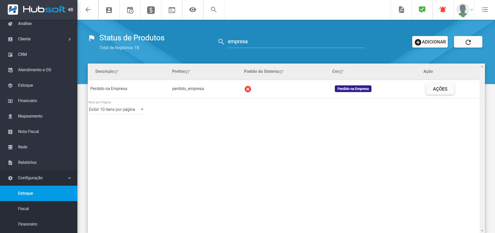Open Atendimento e OS in sidebar
The width and height of the screenshot is (495, 233).
[x=39, y=70]
